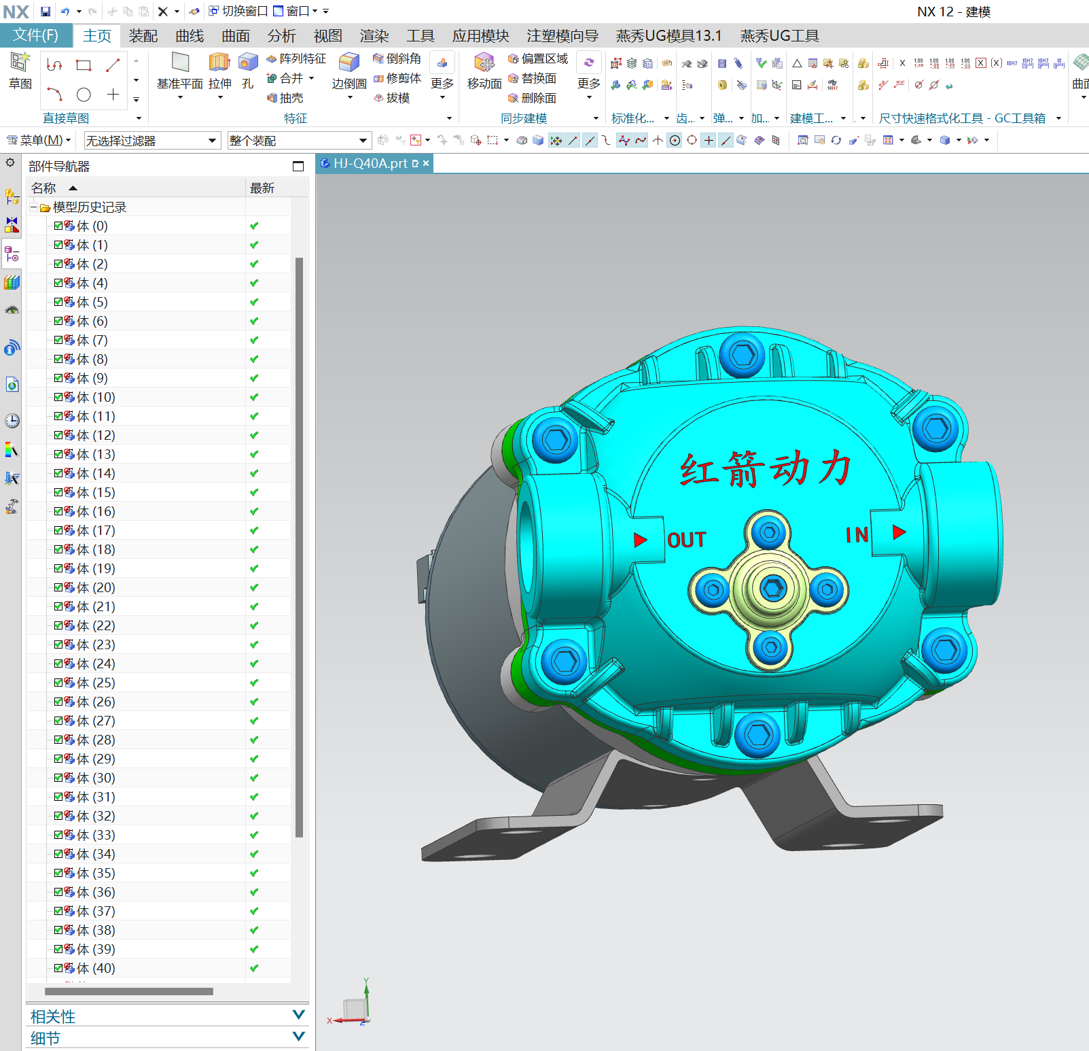The height and width of the screenshot is (1051, 1089).
Task: Switch to the 燕秀UG工具 ribbon tab
Action: 780,36
